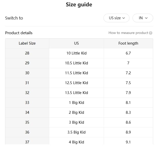
Task: Click the Size guide heading
Action: [x=79, y=5]
